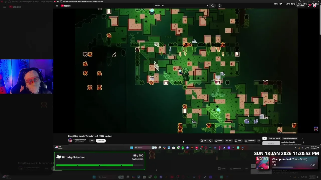Open Adobe Illustrator taskbar icon

point(192,148)
